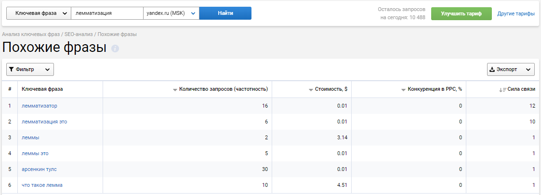Sort by Конкуренция в PPC column arrow

coord(404,89)
